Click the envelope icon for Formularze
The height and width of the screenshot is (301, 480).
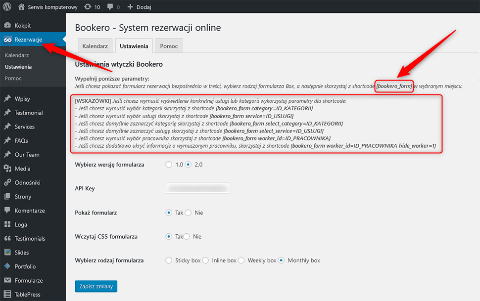tap(7, 280)
